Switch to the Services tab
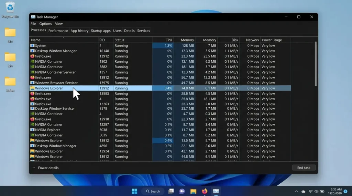Viewport: 352px width, 196px height. pyautogui.click(x=143, y=31)
